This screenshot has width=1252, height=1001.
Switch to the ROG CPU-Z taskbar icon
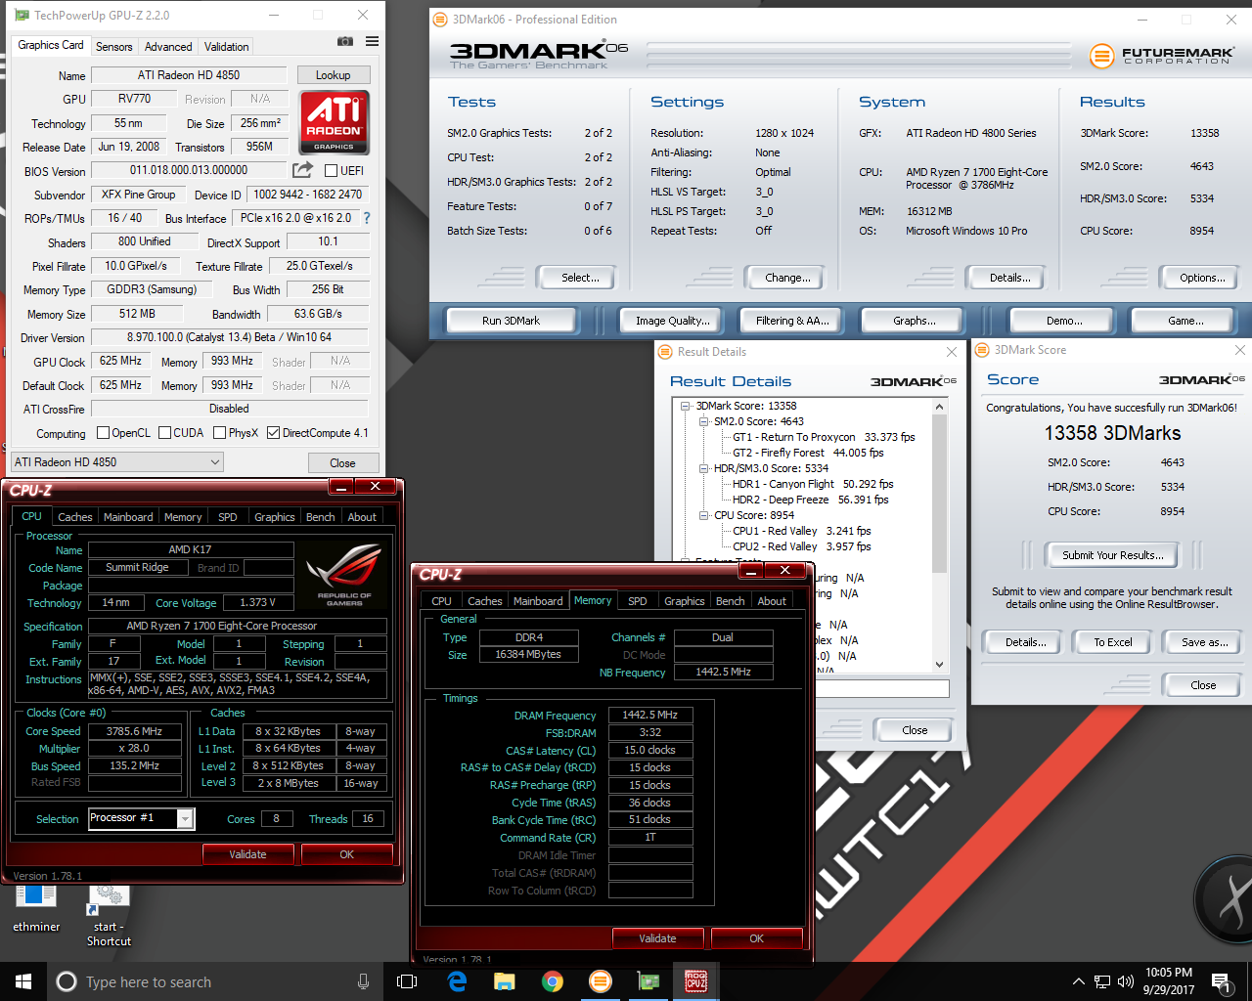pyautogui.click(x=696, y=981)
